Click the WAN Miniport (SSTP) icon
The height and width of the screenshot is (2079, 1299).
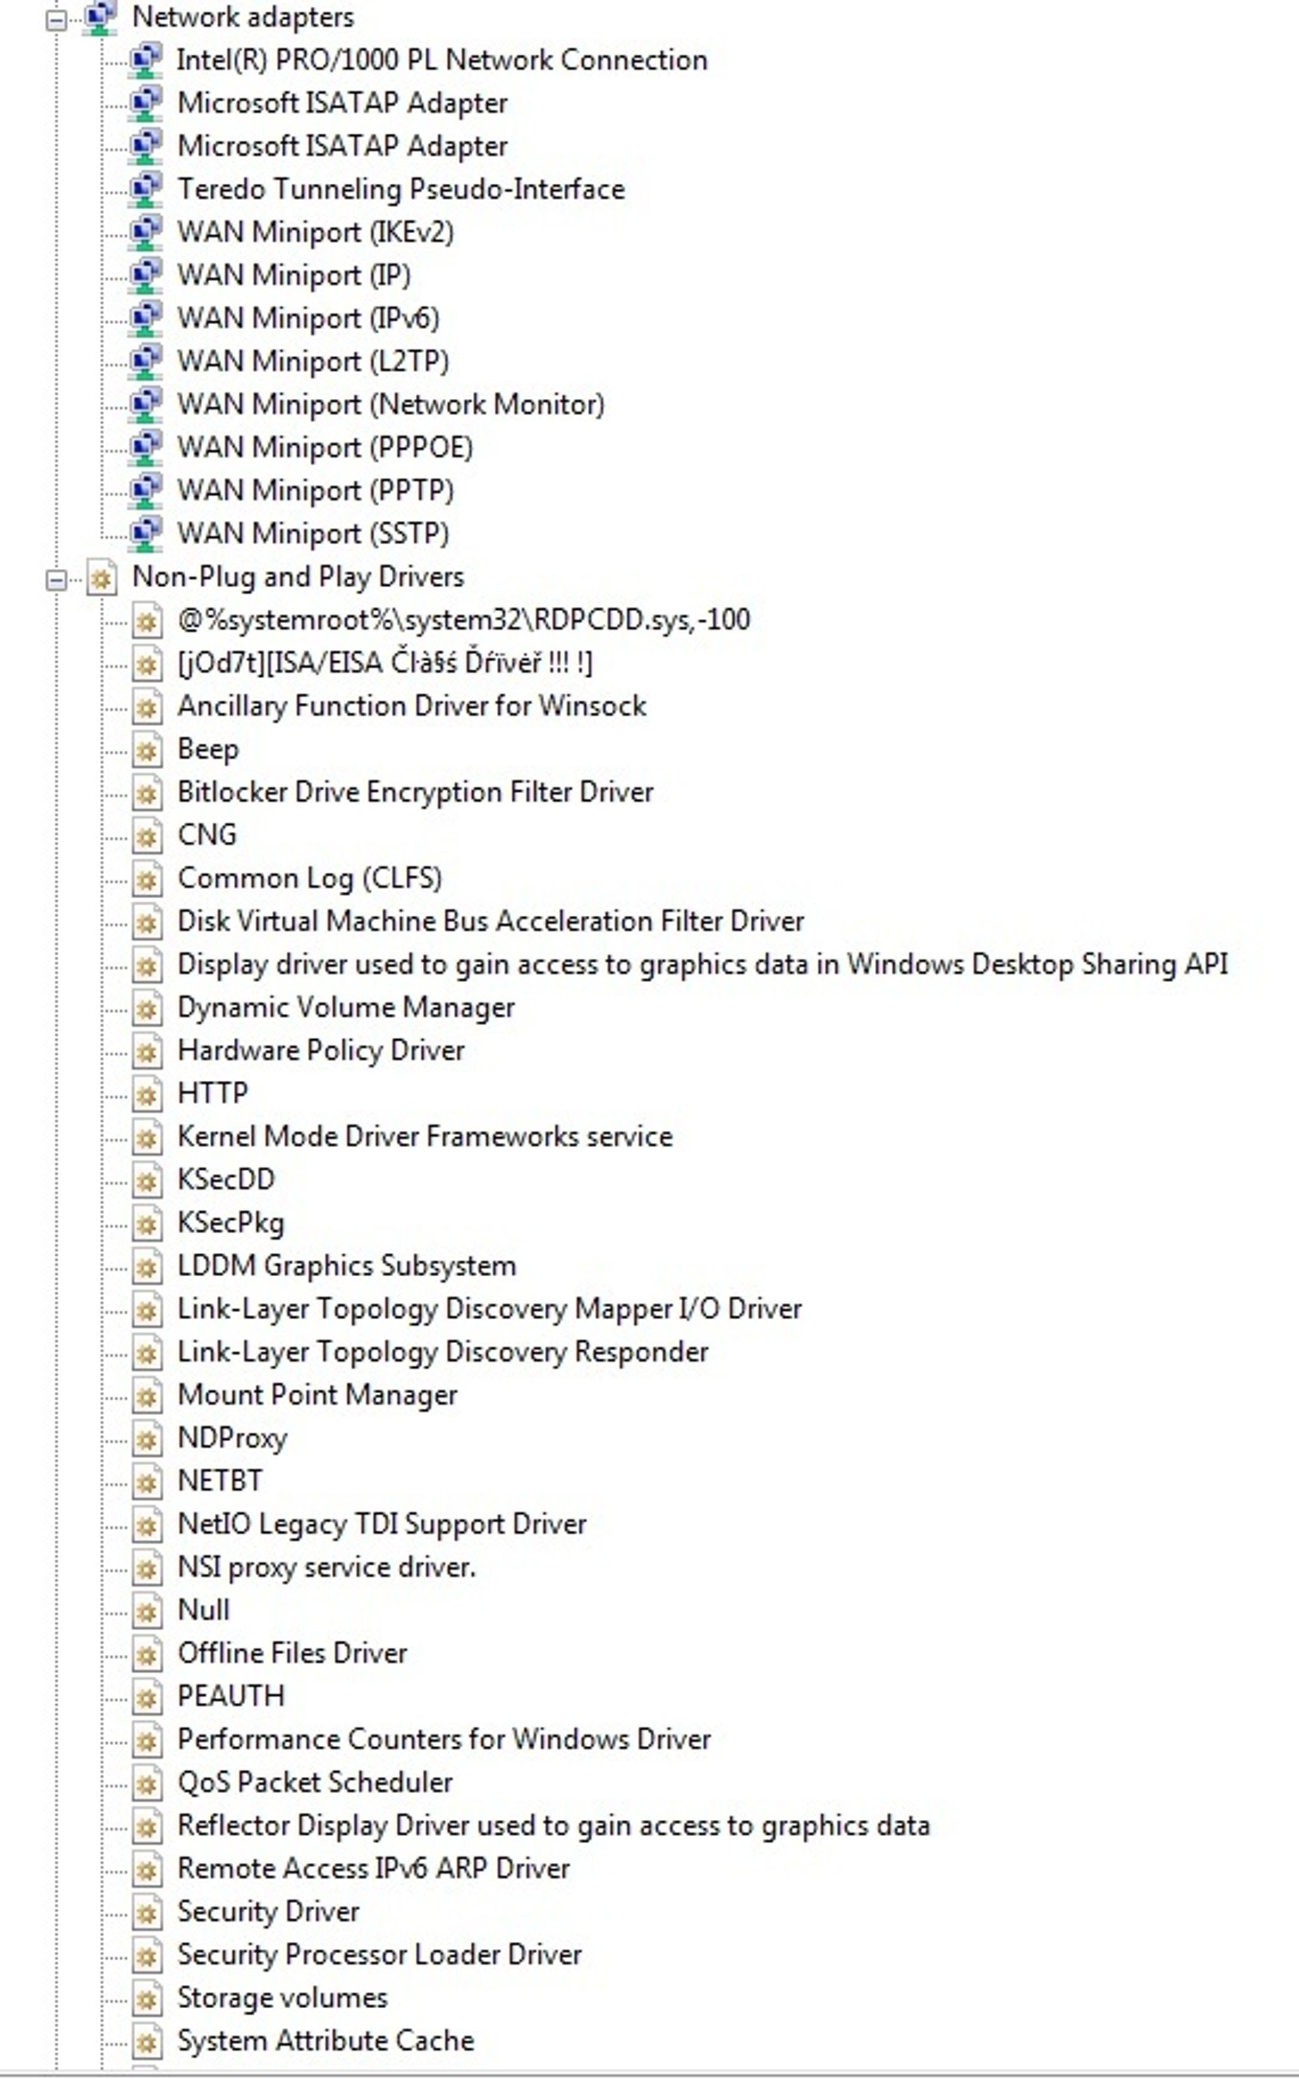click(x=145, y=533)
